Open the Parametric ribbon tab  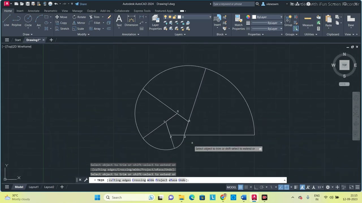pyautogui.click(x=51, y=11)
